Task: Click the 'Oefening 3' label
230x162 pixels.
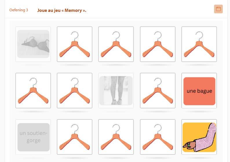Action: point(19,10)
